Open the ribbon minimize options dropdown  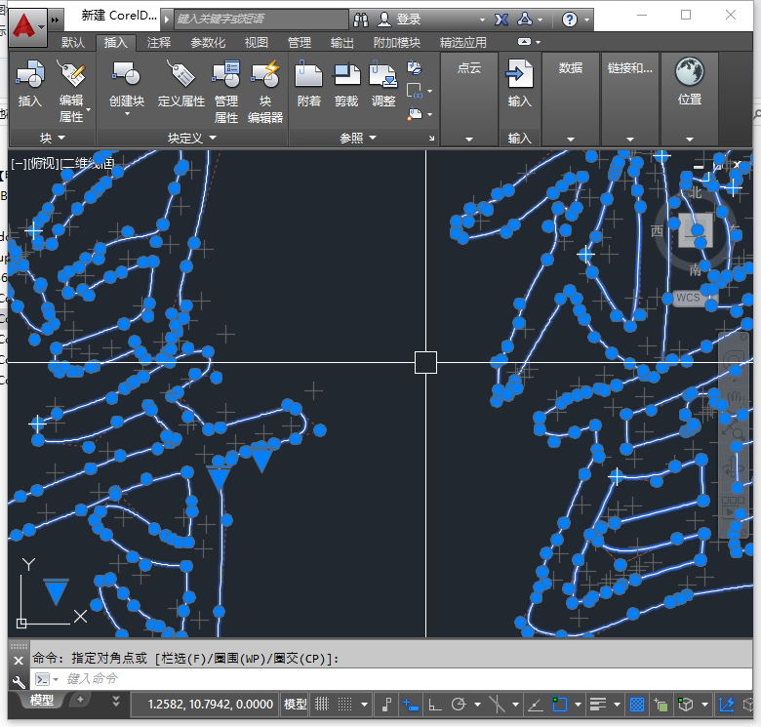pyautogui.click(x=539, y=42)
